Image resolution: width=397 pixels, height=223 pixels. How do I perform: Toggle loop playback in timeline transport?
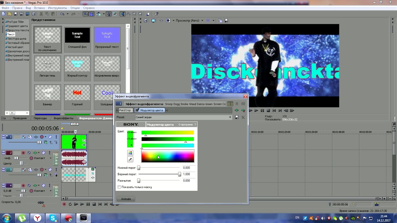point(70,204)
